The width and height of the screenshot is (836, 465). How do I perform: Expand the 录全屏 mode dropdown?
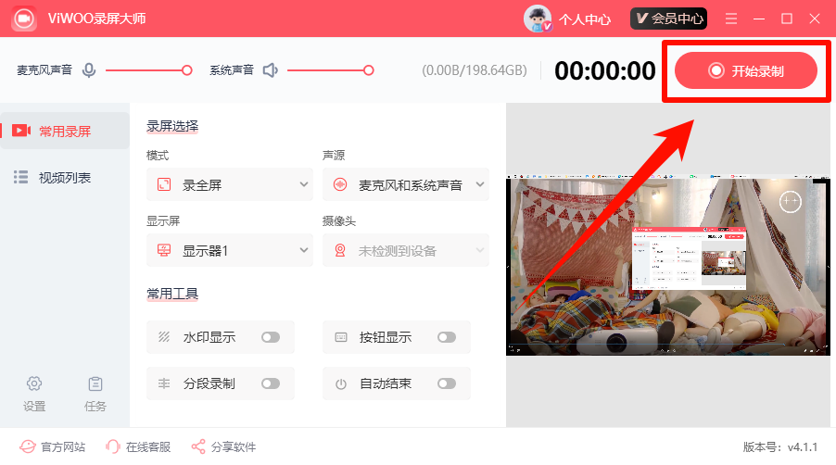pos(230,184)
